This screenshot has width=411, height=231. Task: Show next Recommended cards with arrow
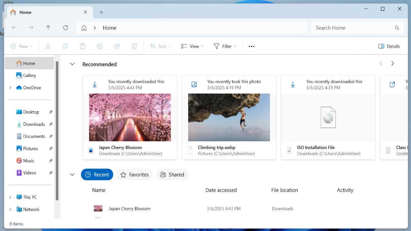pyautogui.click(x=393, y=63)
